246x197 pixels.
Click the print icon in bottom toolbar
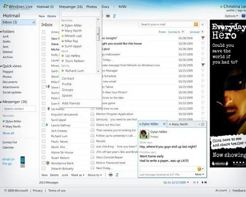click(x=111, y=175)
